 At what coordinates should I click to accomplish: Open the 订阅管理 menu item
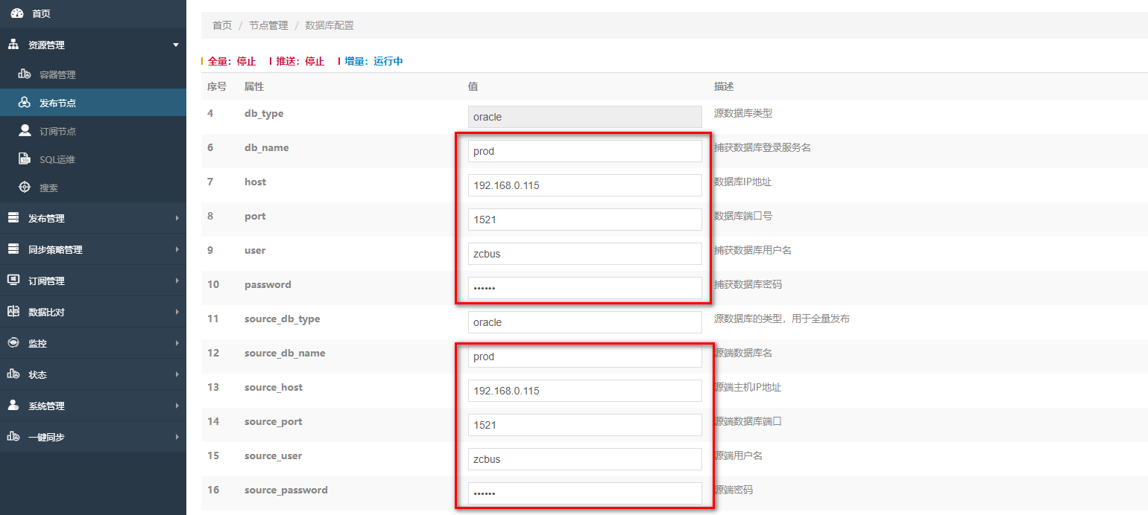click(46, 281)
